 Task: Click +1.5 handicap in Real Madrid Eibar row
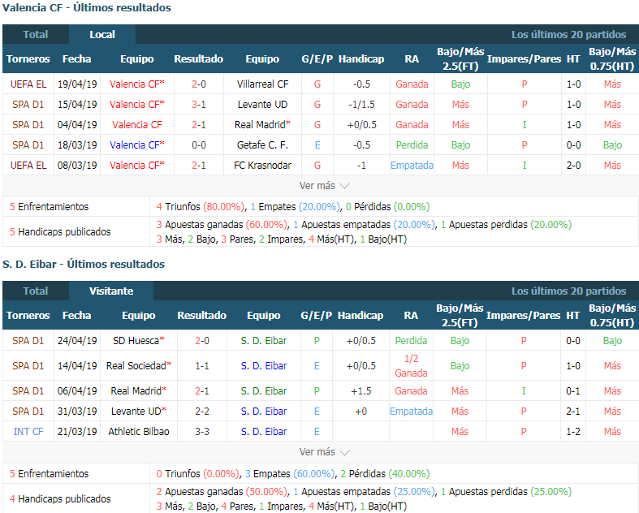(x=361, y=391)
